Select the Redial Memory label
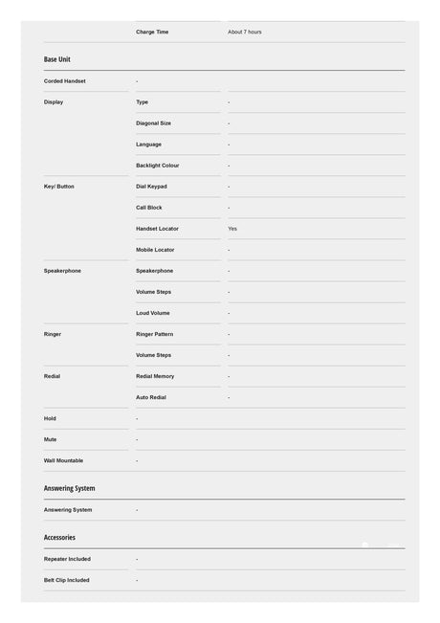440x623 pixels. coord(155,376)
